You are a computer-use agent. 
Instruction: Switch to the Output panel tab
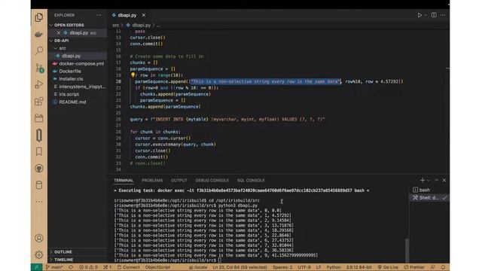tap(179, 181)
